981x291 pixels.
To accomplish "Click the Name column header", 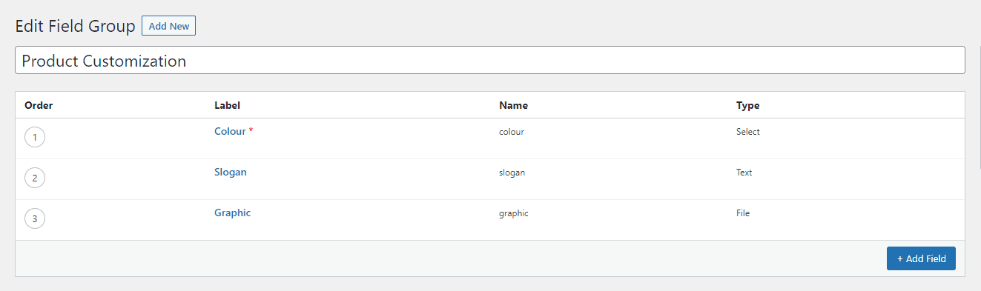I will click(x=513, y=105).
